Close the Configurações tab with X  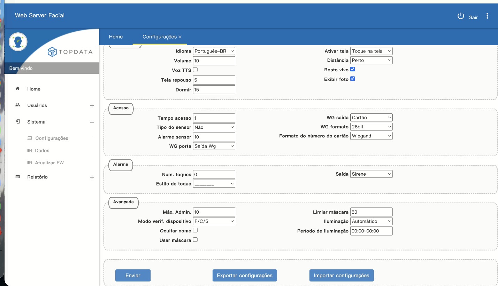(180, 37)
